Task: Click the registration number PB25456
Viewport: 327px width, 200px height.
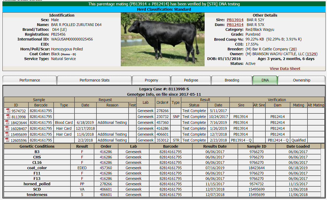Action: pos(58,34)
